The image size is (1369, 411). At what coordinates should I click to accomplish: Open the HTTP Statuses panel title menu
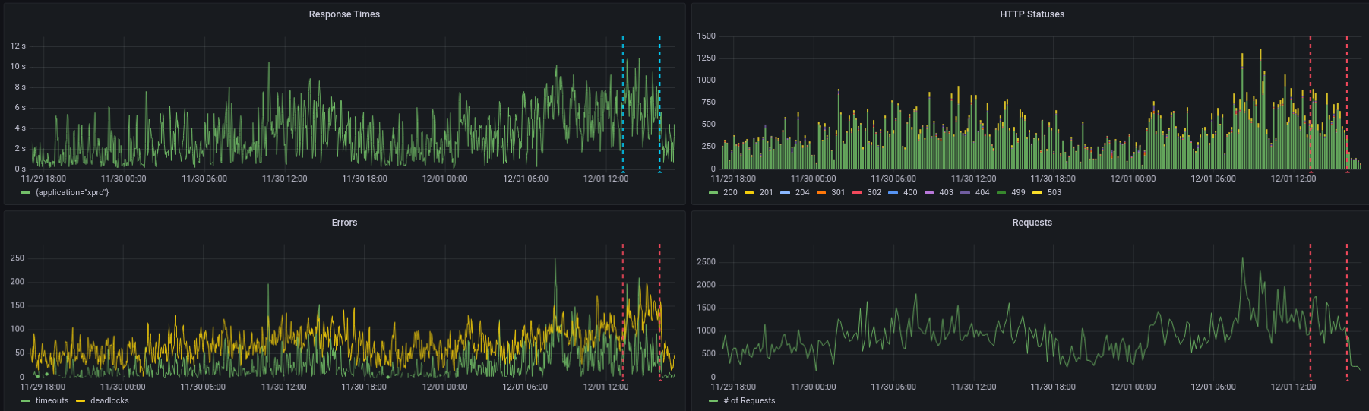[x=1032, y=14]
